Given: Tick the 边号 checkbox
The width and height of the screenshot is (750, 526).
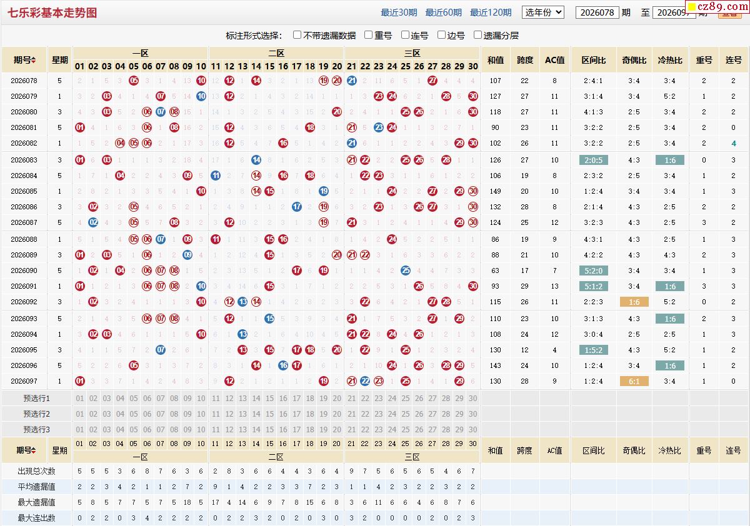Looking at the screenshot, I should [442, 35].
